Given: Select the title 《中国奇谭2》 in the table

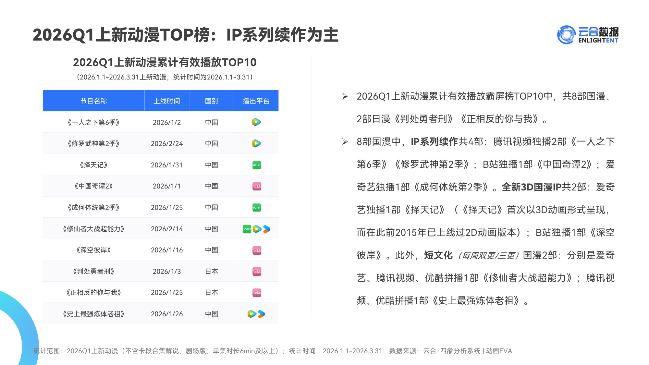Looking at the screenshot, I should 93,186.
